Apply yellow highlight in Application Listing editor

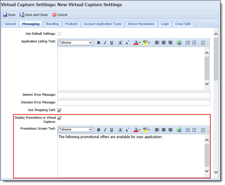click(145, 42)
